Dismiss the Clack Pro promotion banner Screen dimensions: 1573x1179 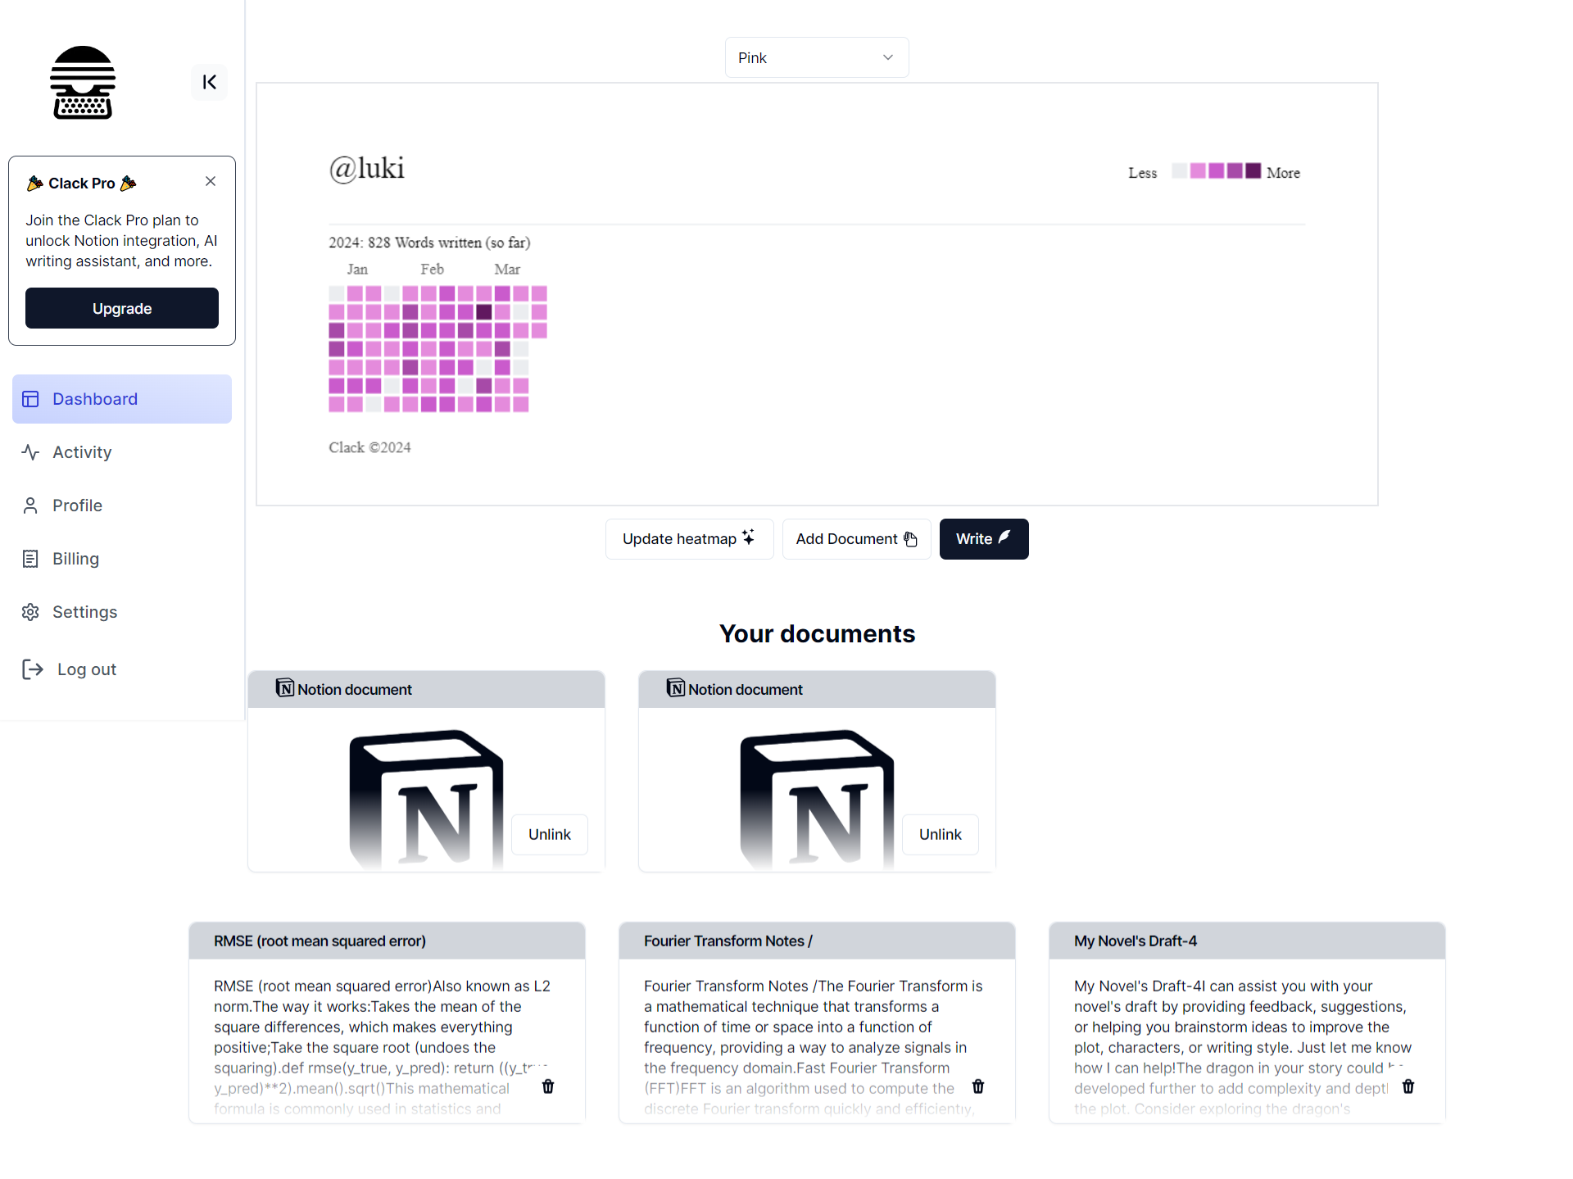[x=210, y=181]
